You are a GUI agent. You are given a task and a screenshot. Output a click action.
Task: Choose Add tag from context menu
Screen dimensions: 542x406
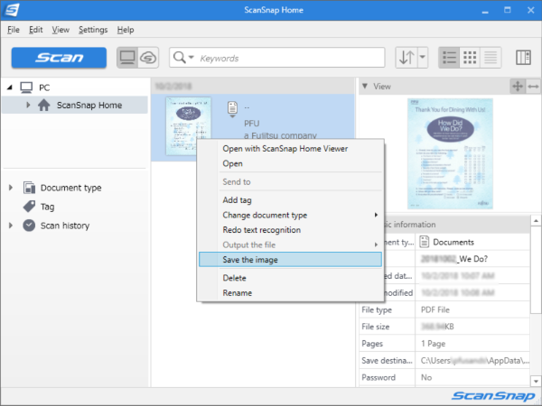click(237, 200)
